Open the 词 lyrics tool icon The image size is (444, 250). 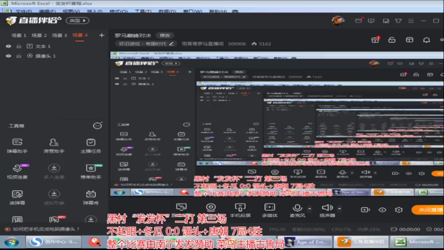click(x=17, y=219)
